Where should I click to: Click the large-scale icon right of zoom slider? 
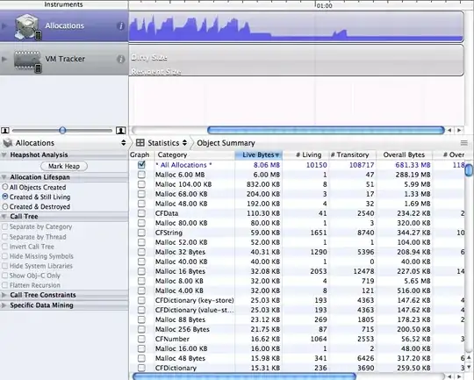tap(121, 130)
